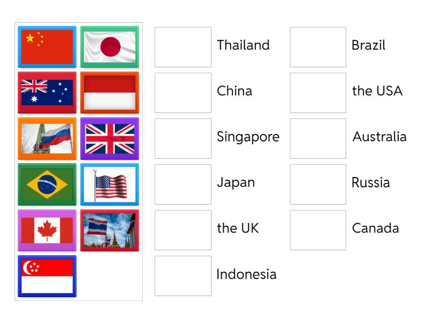Viewport: 431px width, 323px height.
Task: Click the answer box beside the USA
Action: pyautogui.click(x=317, y=91)
